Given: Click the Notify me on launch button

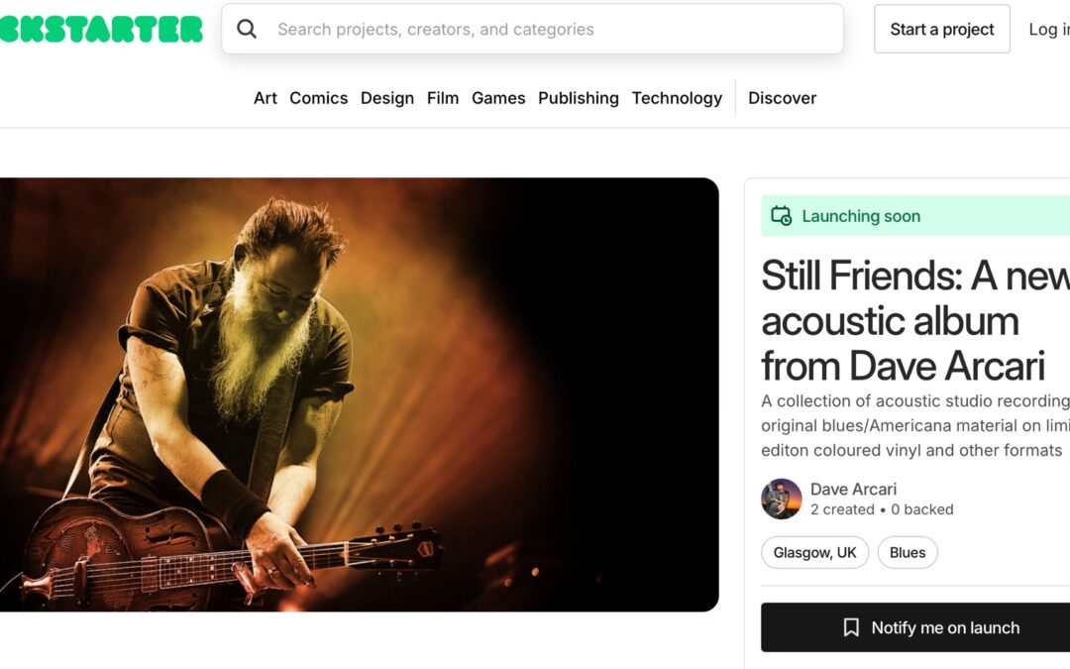Looking at the screenshot, I should [x=915, y=627].
